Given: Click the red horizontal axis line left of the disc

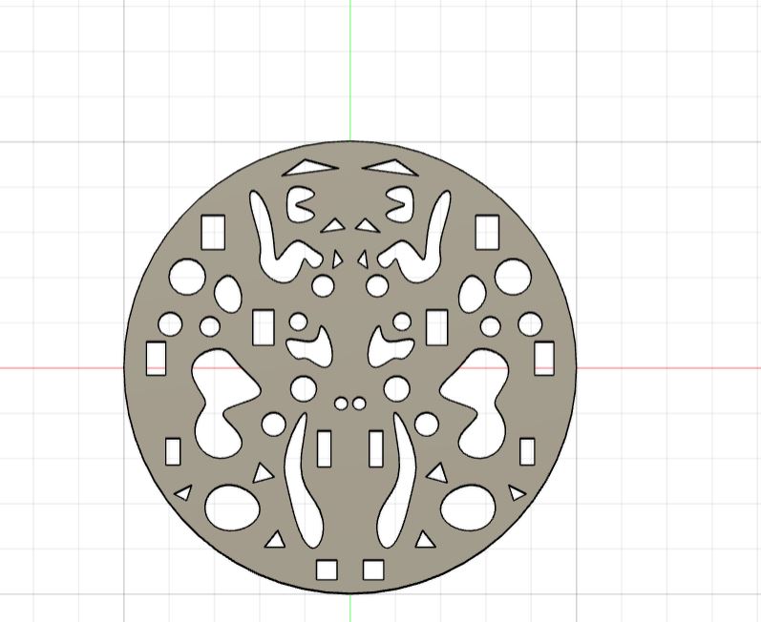Looking at the screenshot, I should 62,368.
